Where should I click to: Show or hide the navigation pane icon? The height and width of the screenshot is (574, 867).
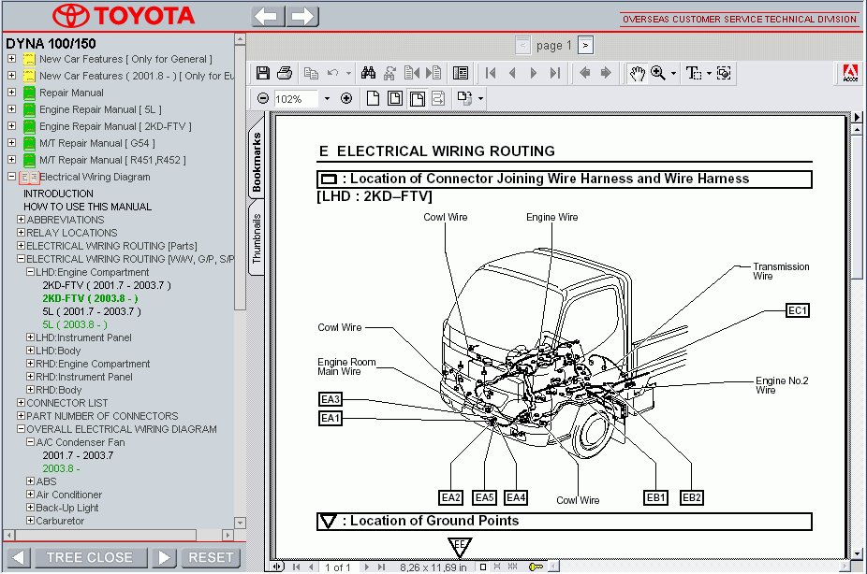point(460,73)
